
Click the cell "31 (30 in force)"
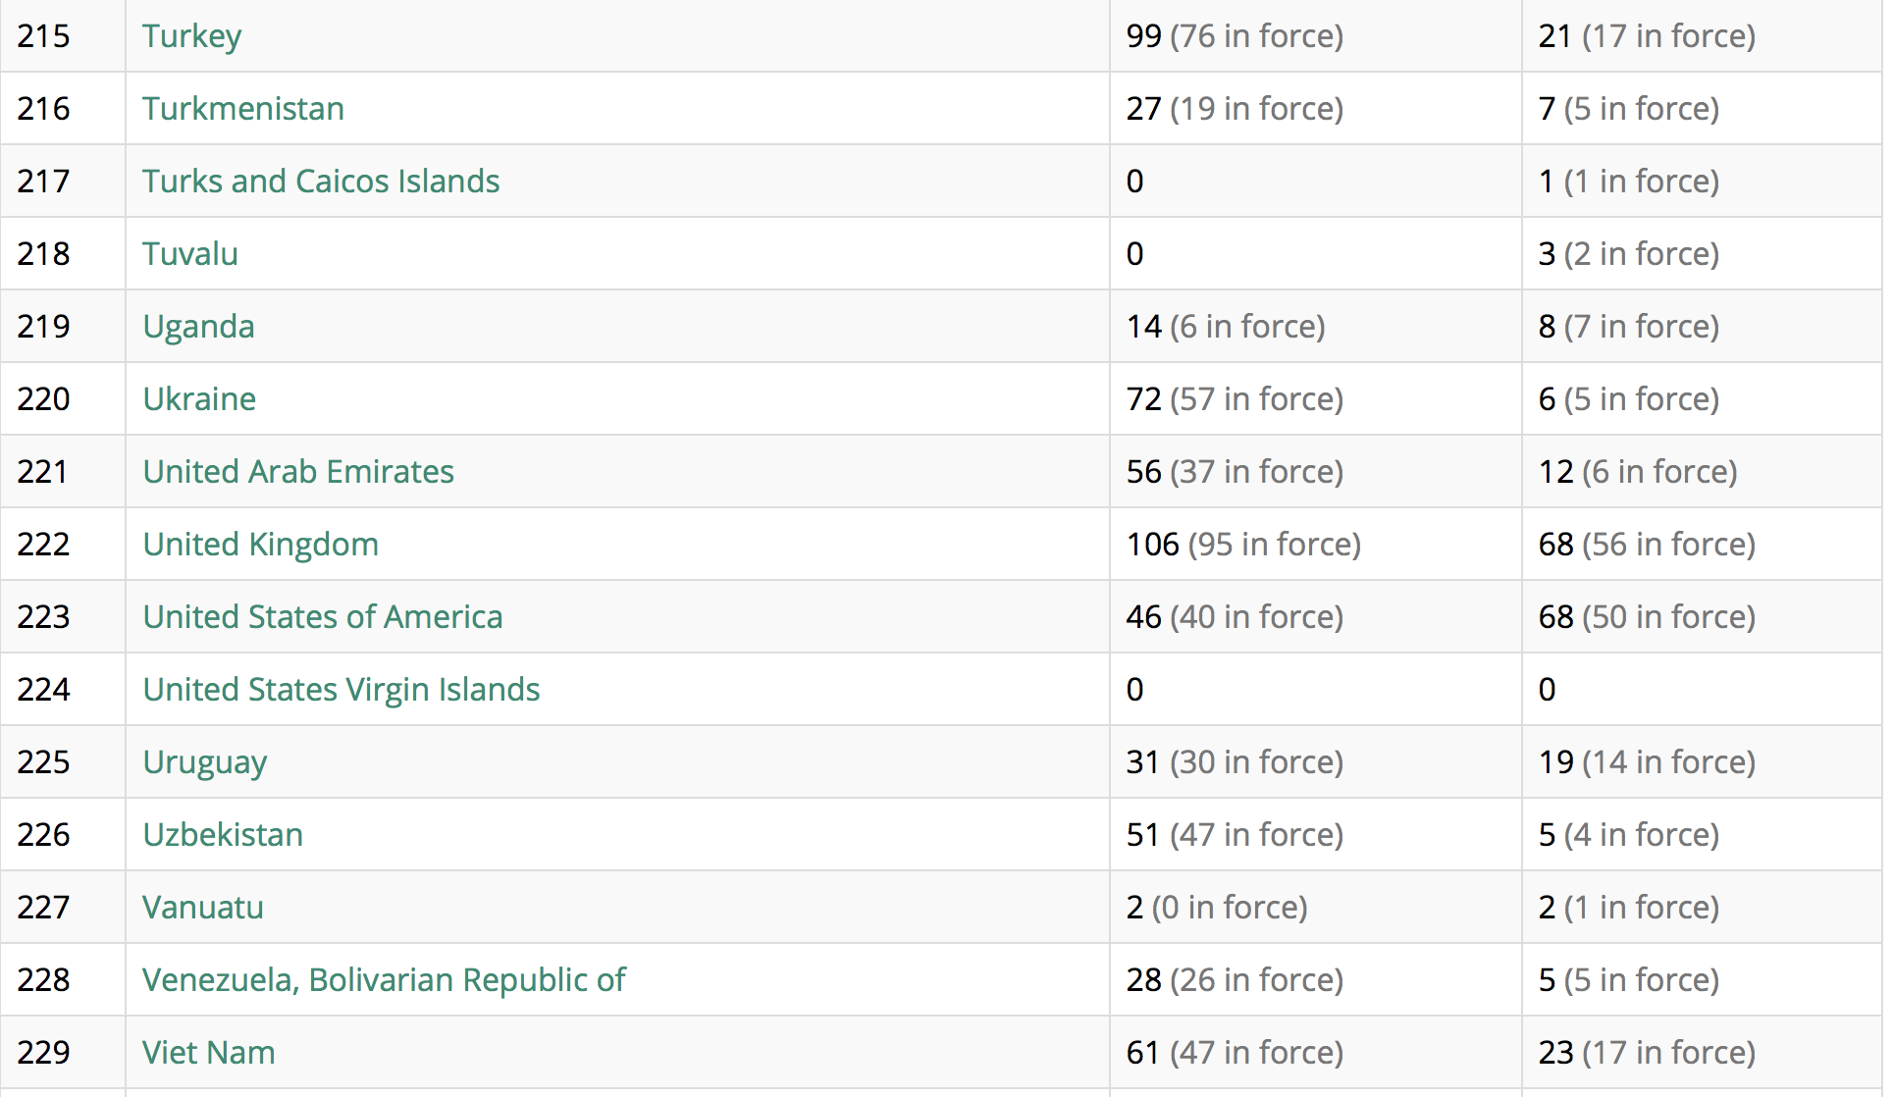point(1315,762)
